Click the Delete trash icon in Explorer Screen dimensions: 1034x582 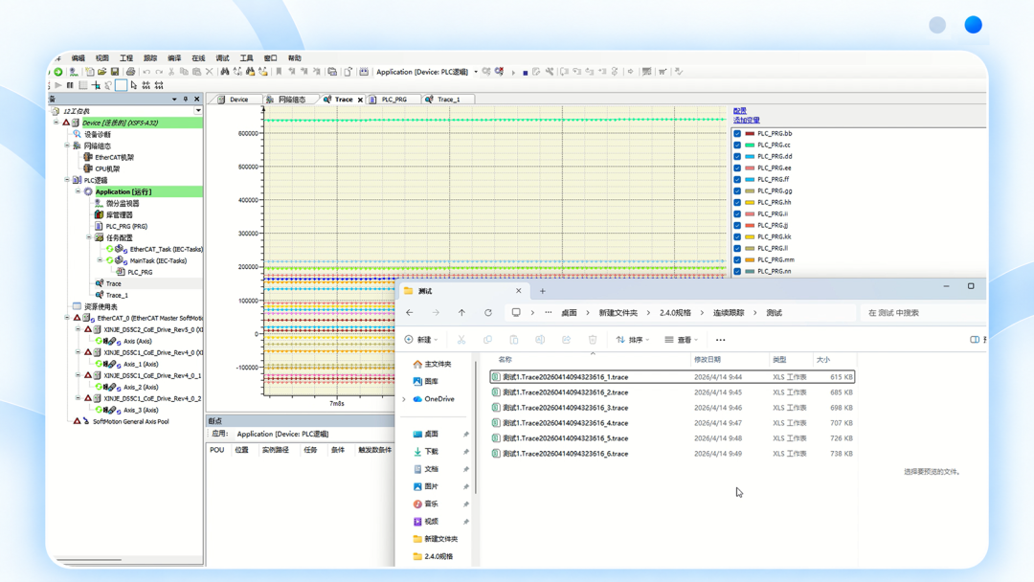pos(593,340)
